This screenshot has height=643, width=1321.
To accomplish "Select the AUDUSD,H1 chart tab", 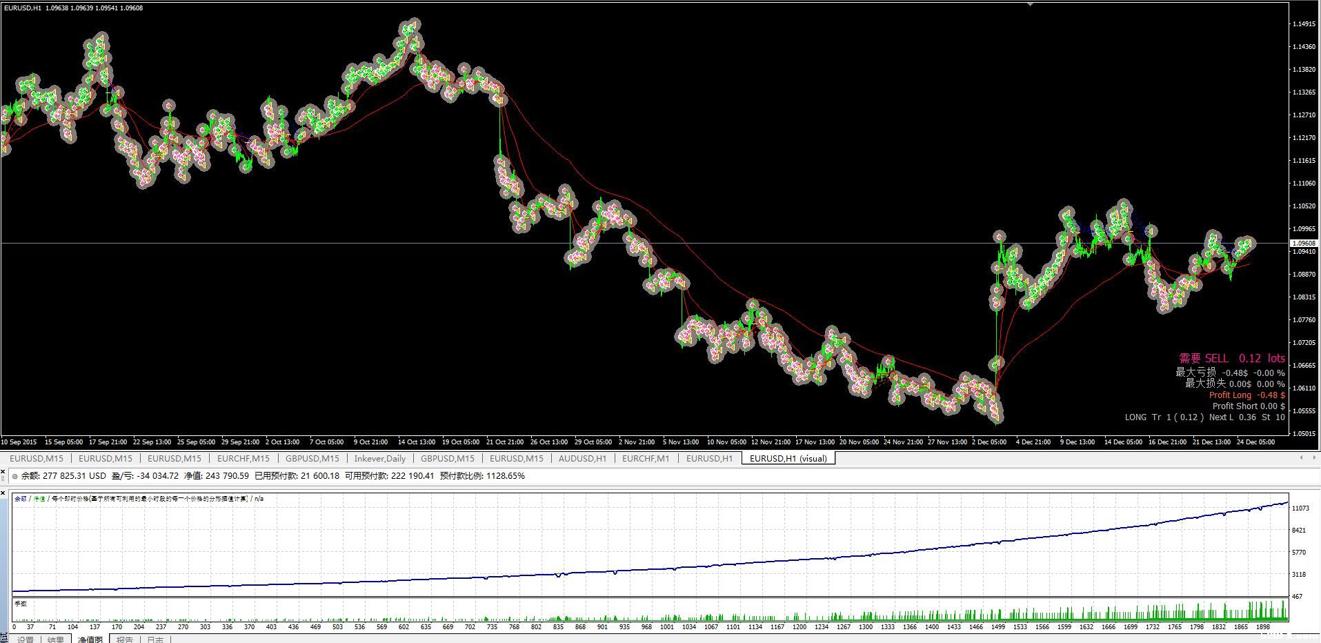I will point(582,458).
